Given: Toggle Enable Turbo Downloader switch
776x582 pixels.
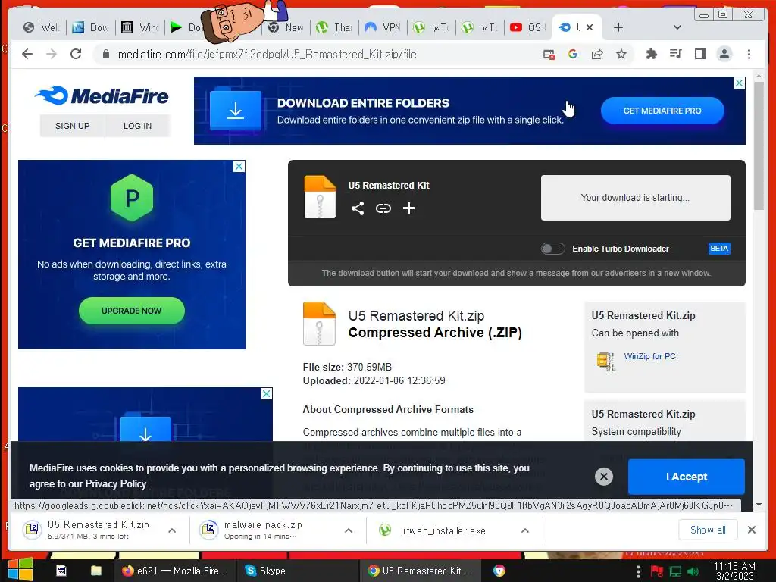Looking at the screenshot, I should point(552,249).
